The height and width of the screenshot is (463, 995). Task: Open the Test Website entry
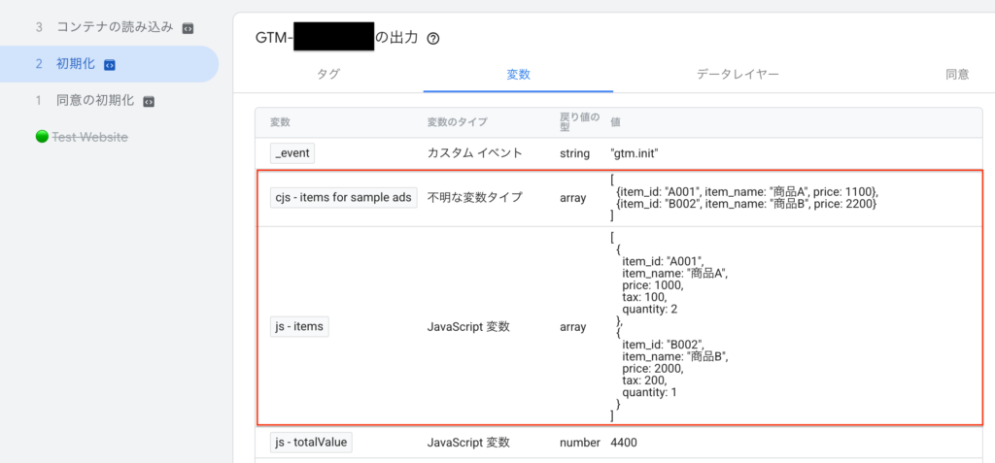[x=88, y=137]
